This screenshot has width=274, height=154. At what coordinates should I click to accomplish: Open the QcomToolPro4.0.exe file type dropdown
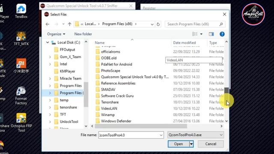click(196, 135)
